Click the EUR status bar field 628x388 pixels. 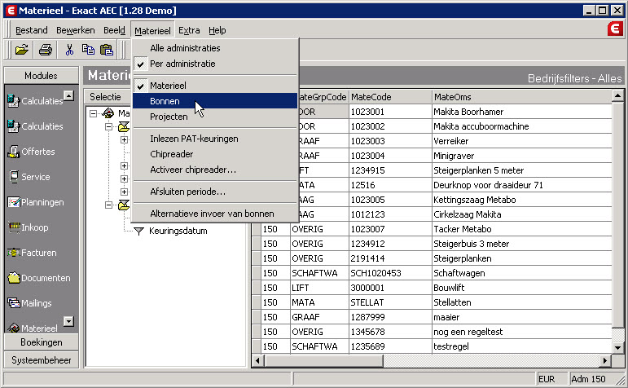tap(552, 379)
